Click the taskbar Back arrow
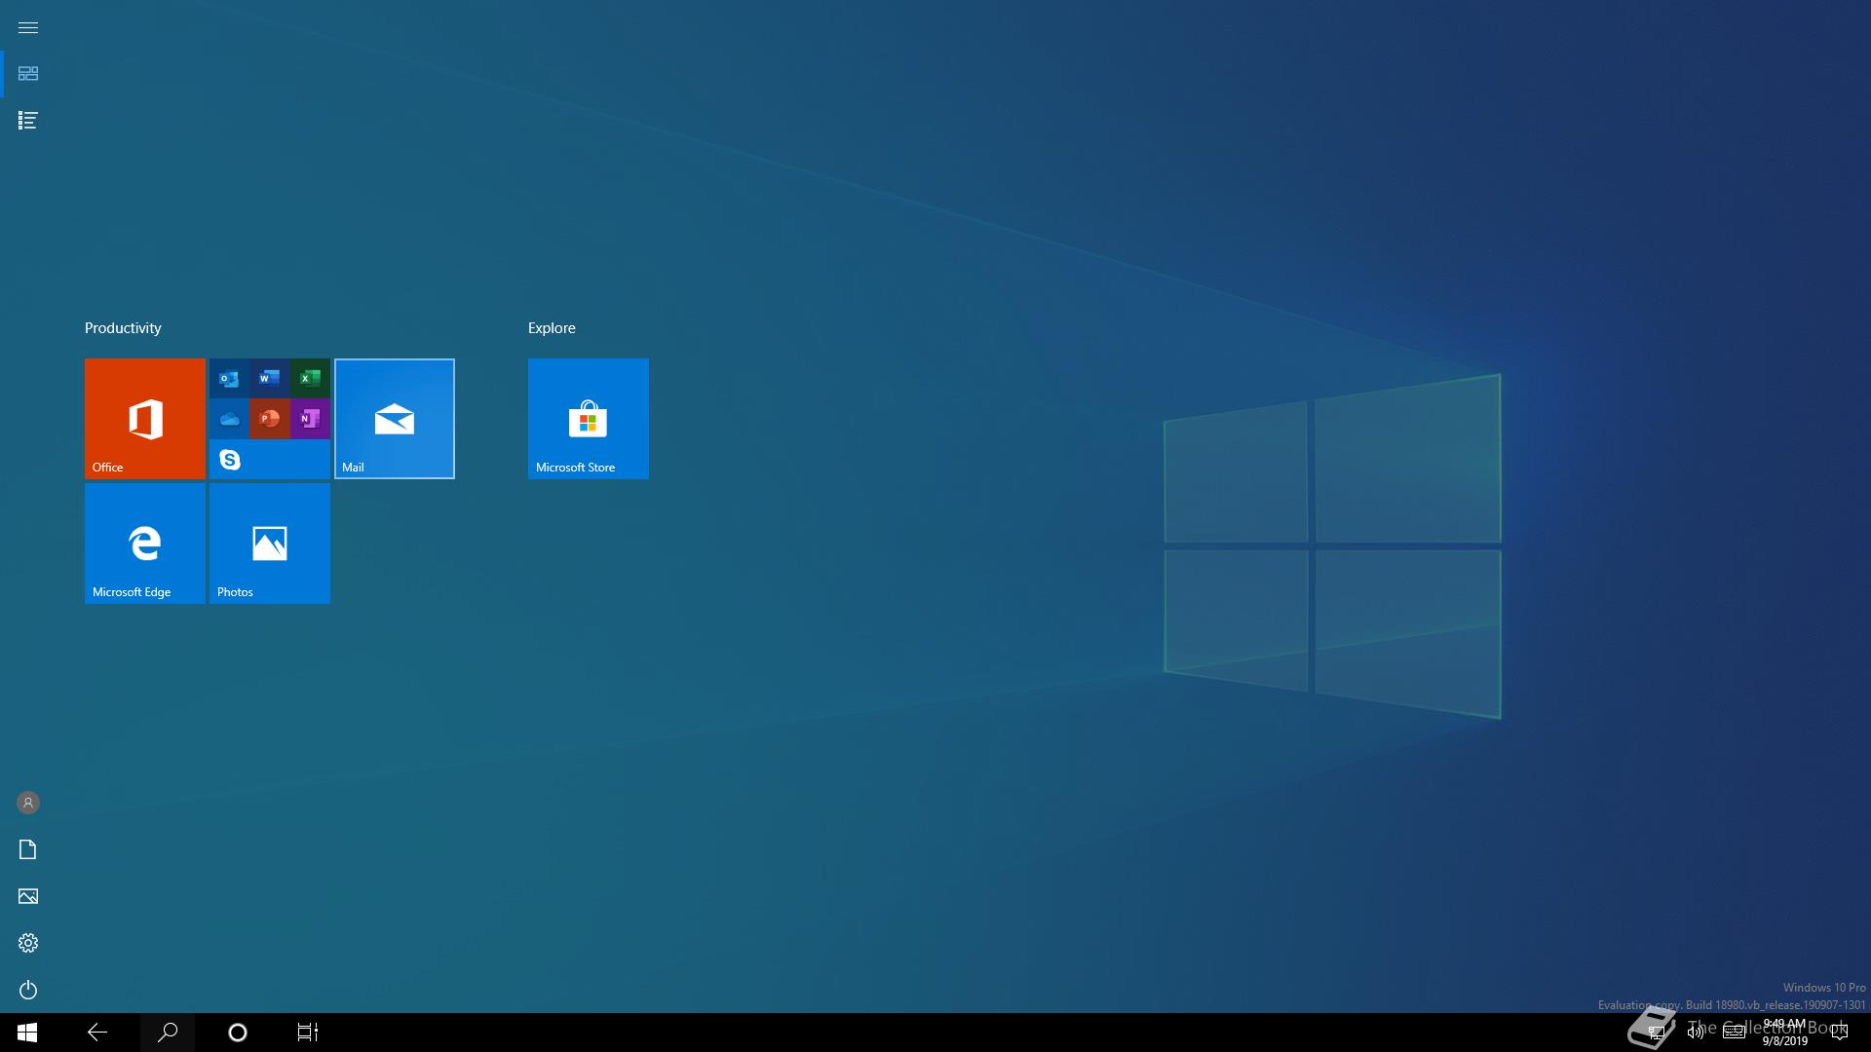1871x1052 pixels. click(97, 1033)
